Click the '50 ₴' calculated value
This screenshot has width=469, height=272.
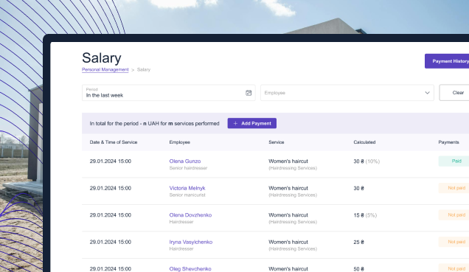[358, 269]
